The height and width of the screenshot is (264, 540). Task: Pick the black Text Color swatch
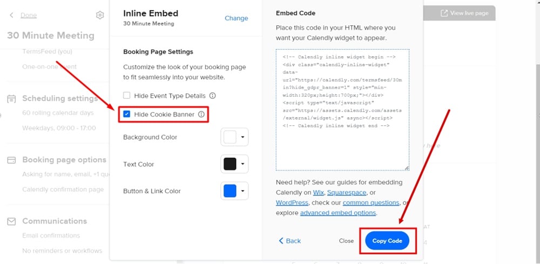(x=230, y=164)
